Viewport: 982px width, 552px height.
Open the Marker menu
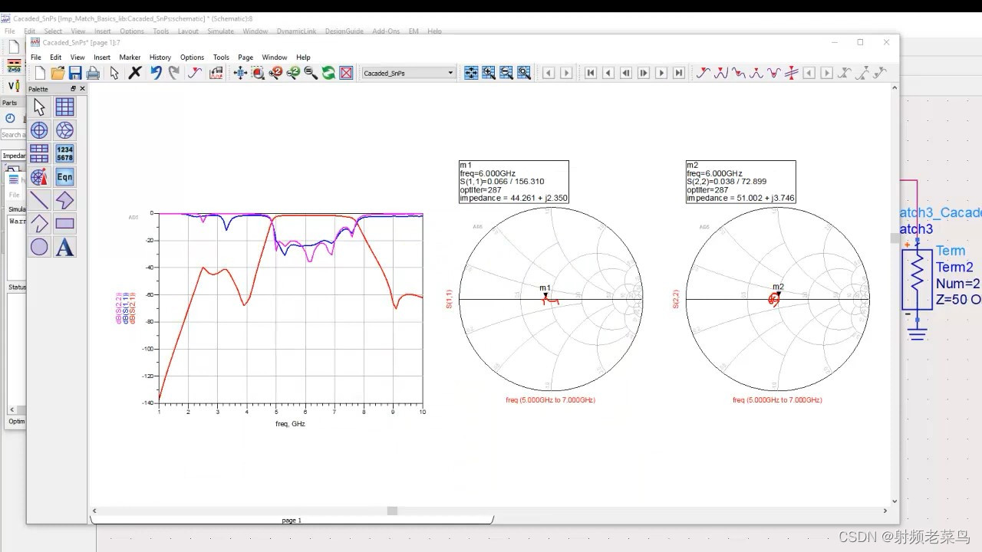(130, 58)
